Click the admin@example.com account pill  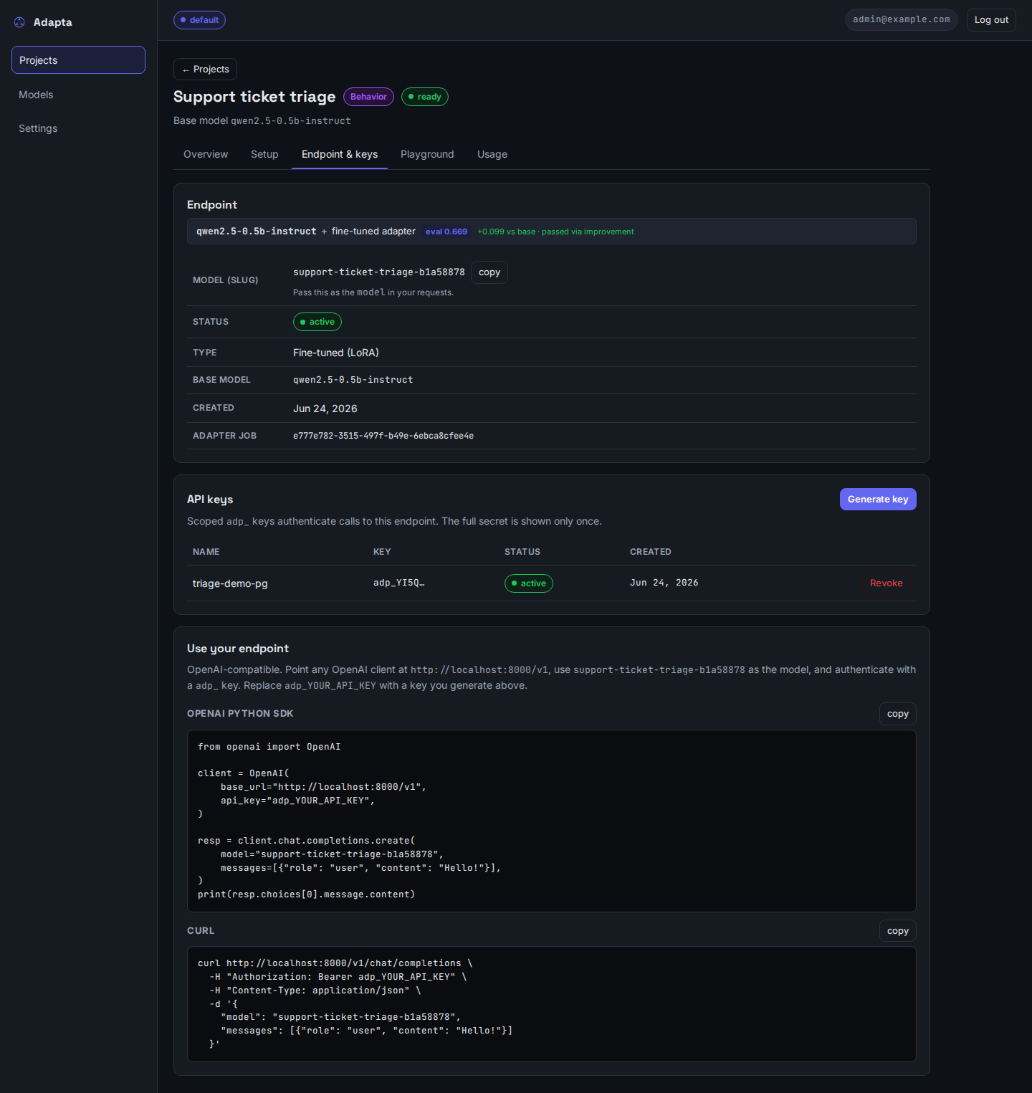[x=901, y=19]
